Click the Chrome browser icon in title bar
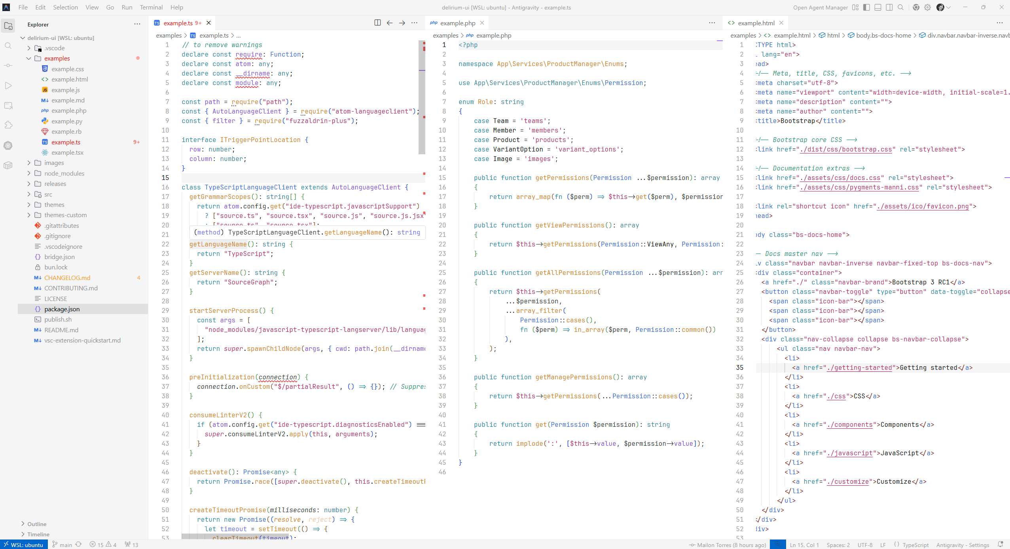1010x549 pixels. pos(916,8)
